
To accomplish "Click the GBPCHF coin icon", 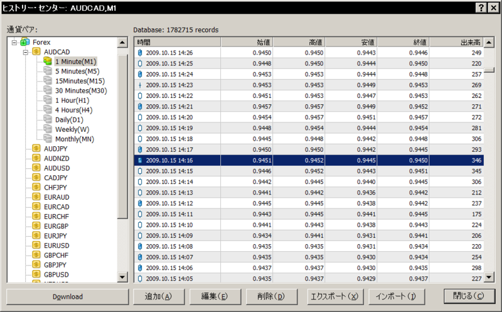I will click(x=36, y=255).
